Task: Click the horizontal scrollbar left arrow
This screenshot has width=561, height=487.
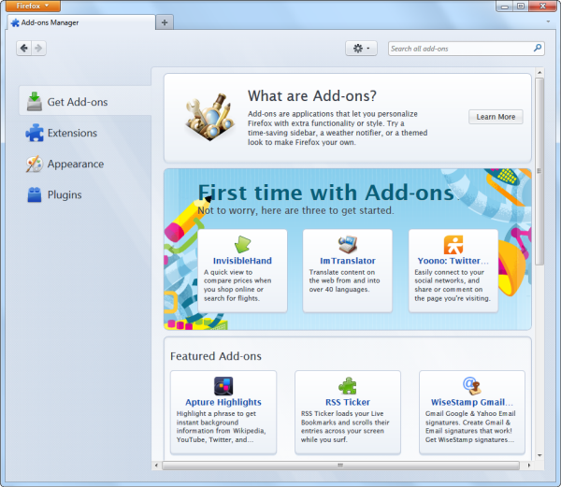Action: pyautogui.click(x=156, y=466)
